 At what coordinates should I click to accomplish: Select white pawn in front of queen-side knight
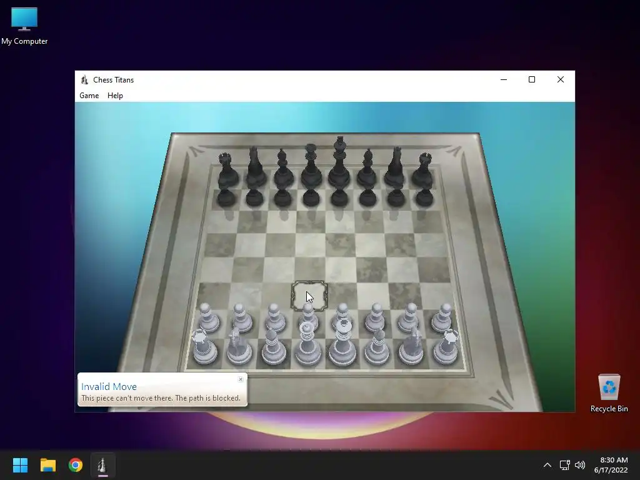[242, 317]
